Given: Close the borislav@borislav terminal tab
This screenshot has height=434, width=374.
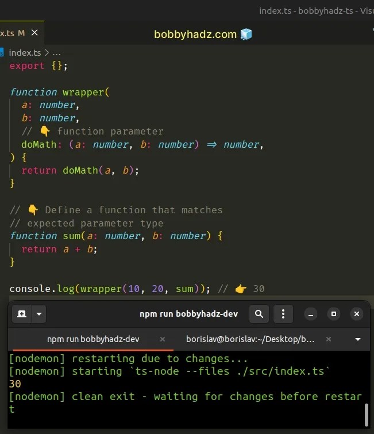Looking at the screenshot, I should click(329, 339).
